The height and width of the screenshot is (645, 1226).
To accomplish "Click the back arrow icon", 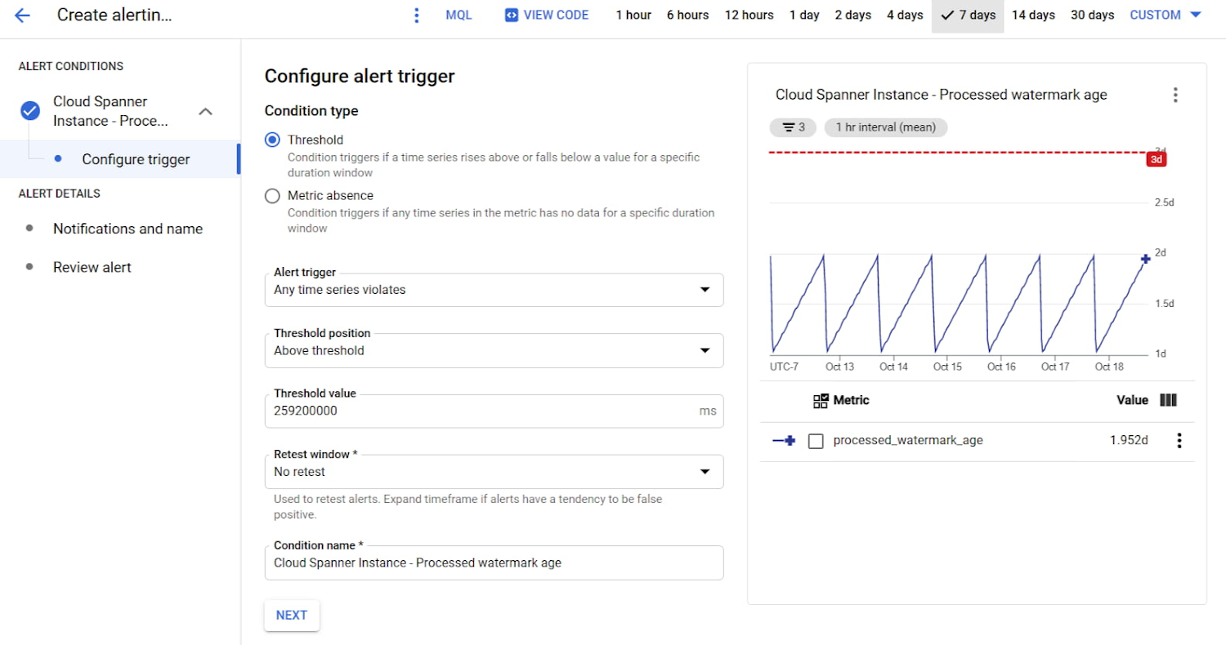I will (x=22, y=15).
